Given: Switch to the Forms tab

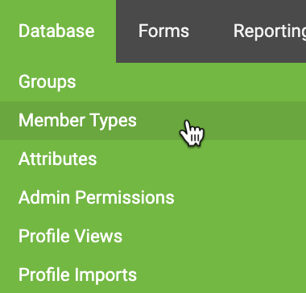Looking at the screenshot, I should click(x=163, y=31).
